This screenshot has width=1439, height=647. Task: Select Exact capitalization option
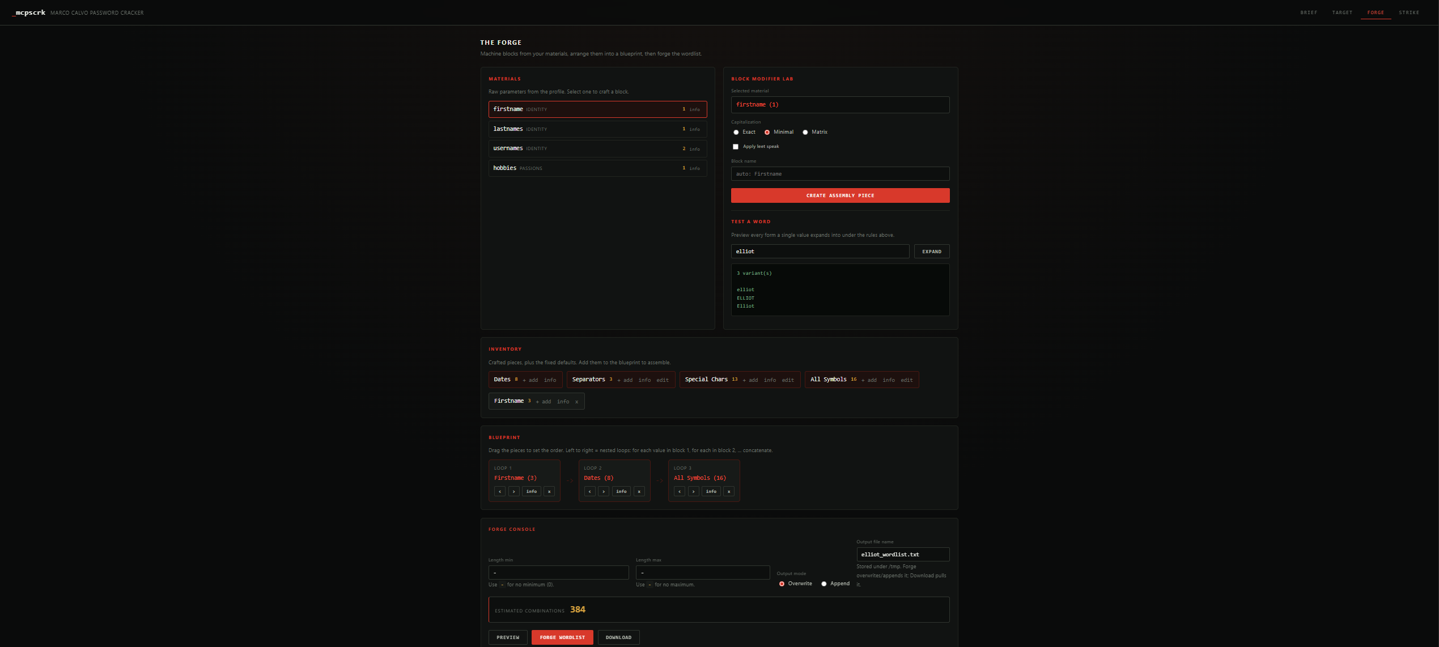click(x=736, y=132)
